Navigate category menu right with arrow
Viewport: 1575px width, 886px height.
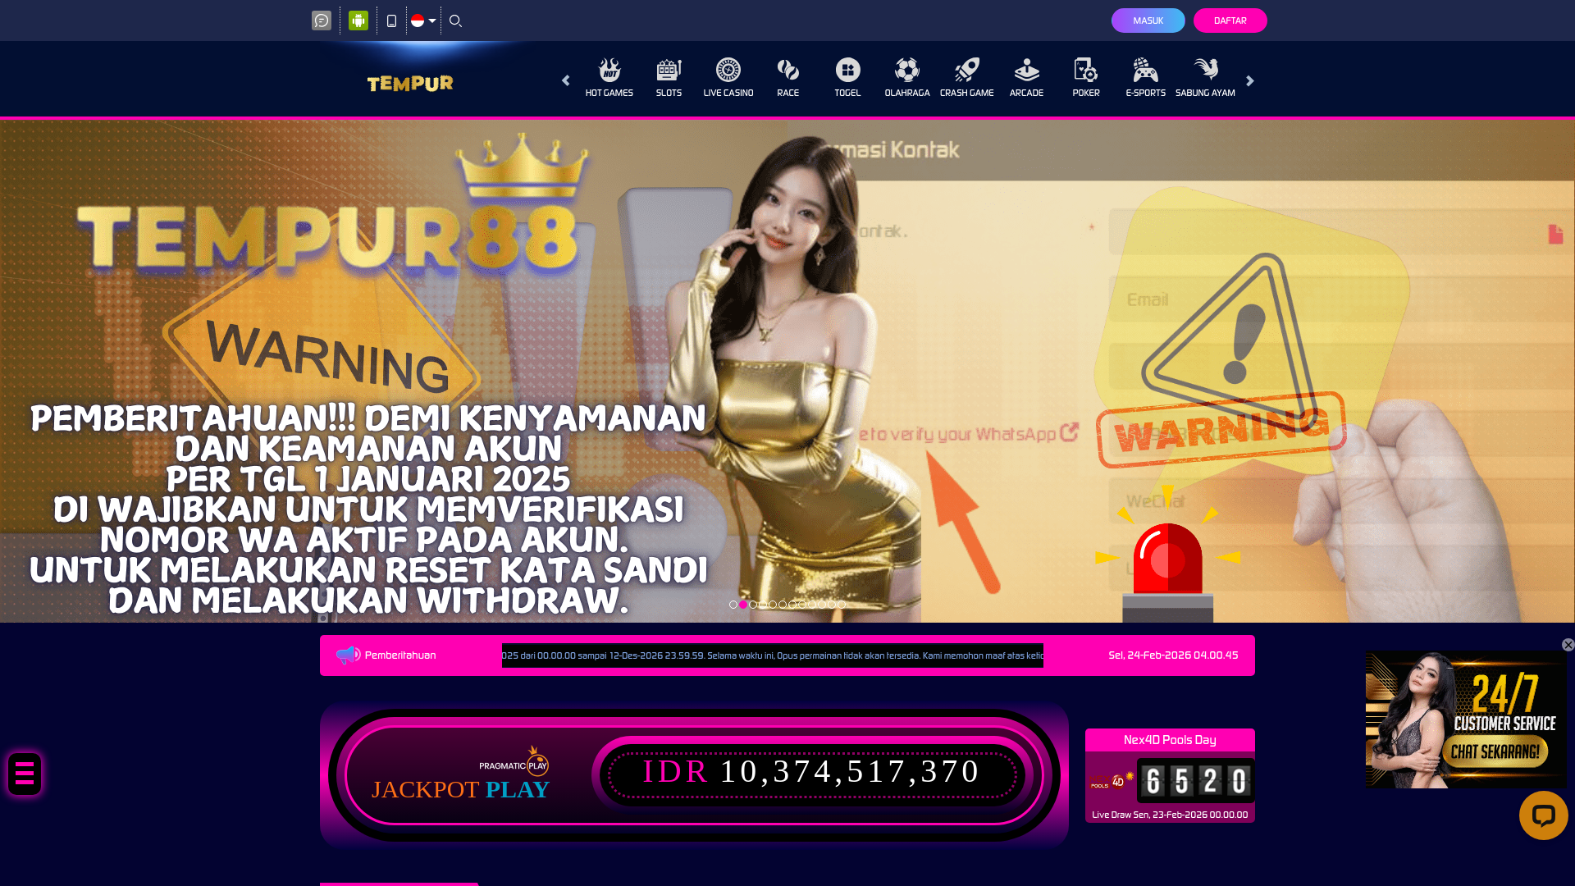[1250, 80]
